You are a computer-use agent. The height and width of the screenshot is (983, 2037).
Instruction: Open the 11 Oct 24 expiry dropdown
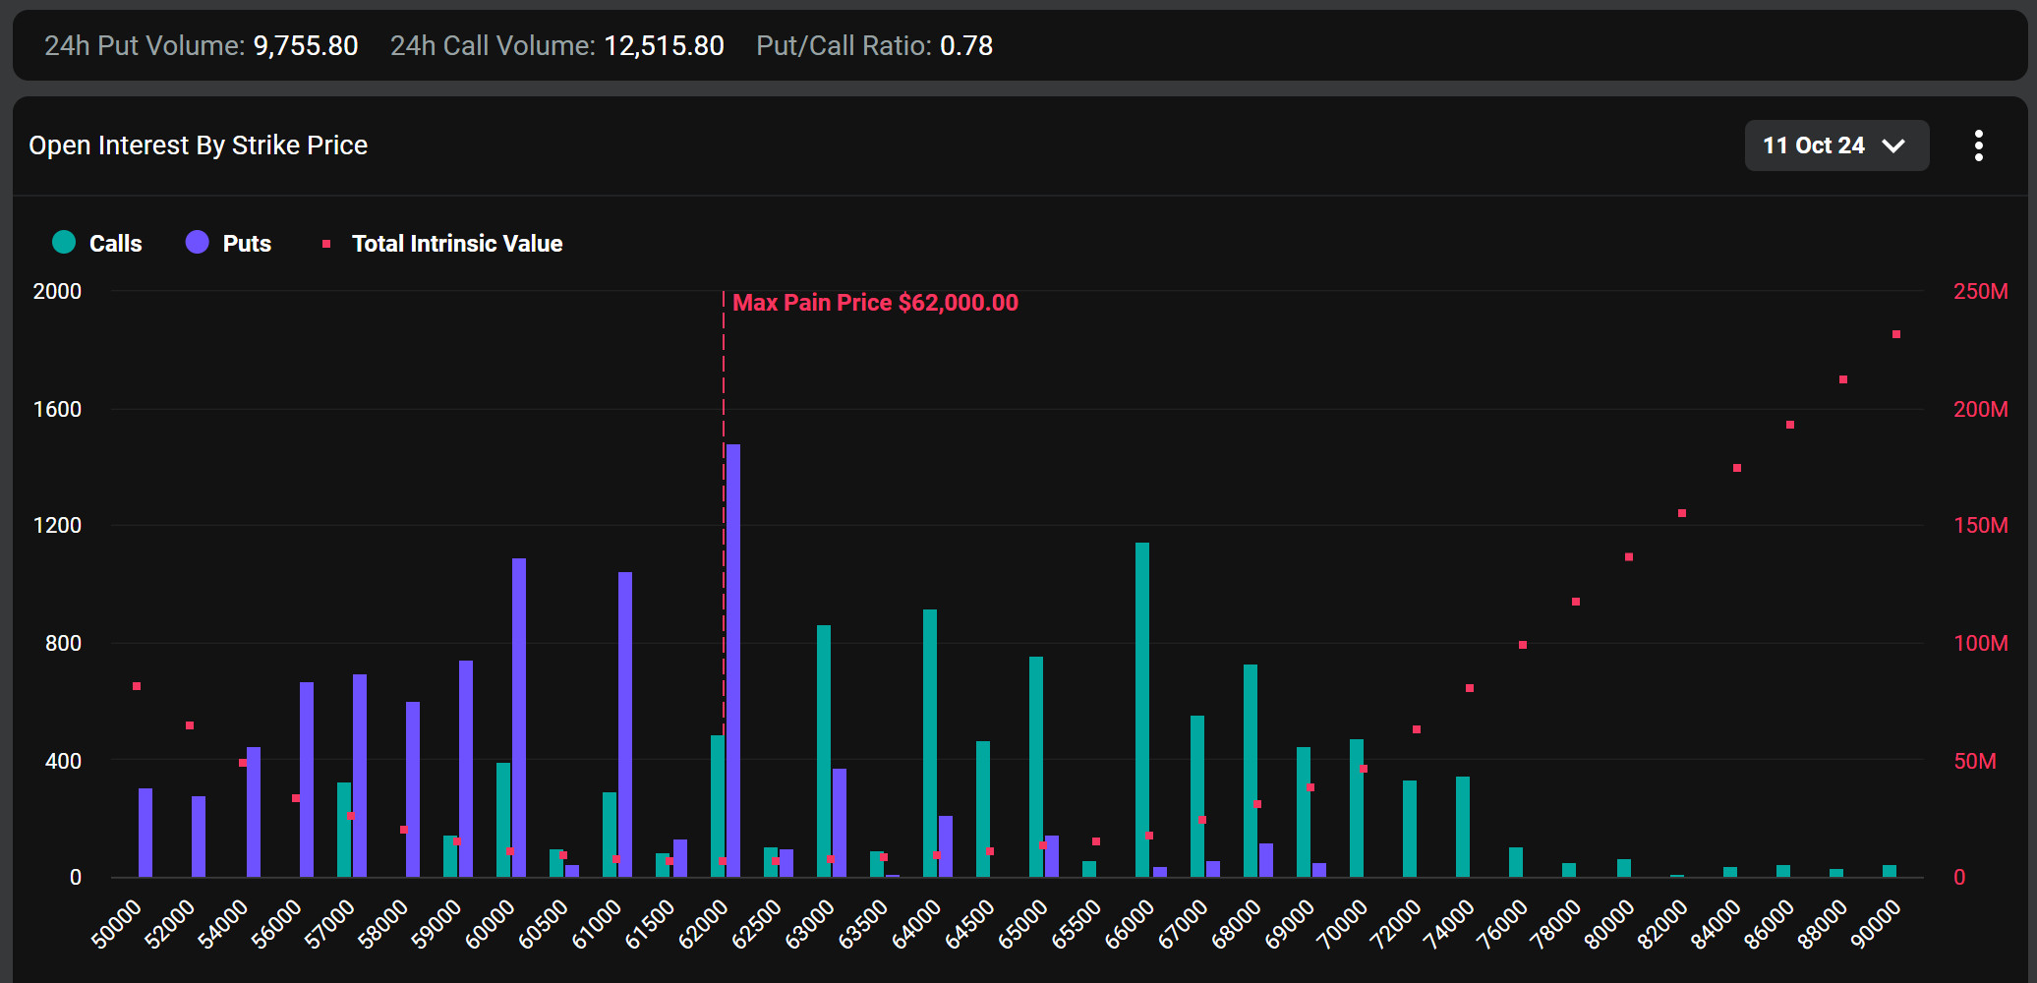[x=1836, y=145]
